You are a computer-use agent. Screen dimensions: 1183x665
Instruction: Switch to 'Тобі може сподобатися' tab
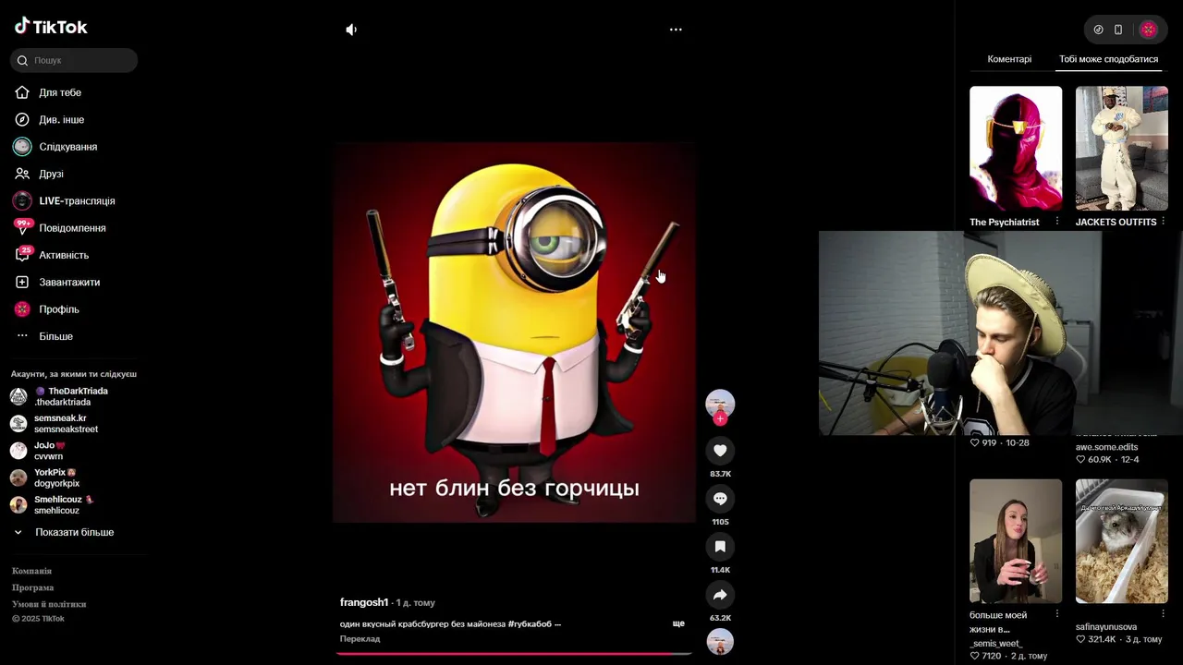tap(1108, 59)
